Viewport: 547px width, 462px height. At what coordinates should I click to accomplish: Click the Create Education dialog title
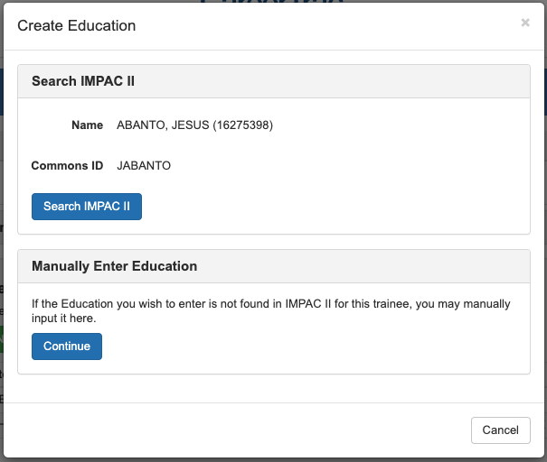77,25
